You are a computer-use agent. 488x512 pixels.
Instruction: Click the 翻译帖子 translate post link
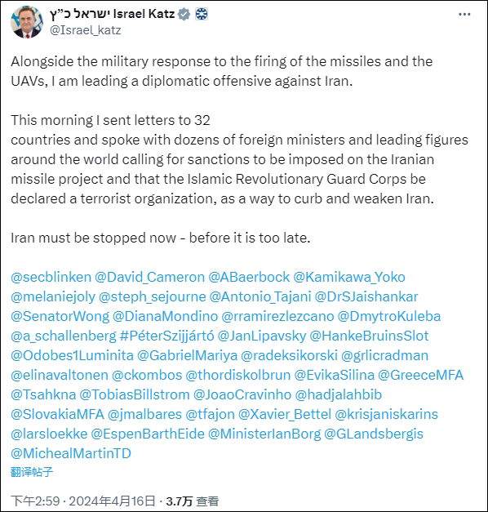tap(32, 472)
